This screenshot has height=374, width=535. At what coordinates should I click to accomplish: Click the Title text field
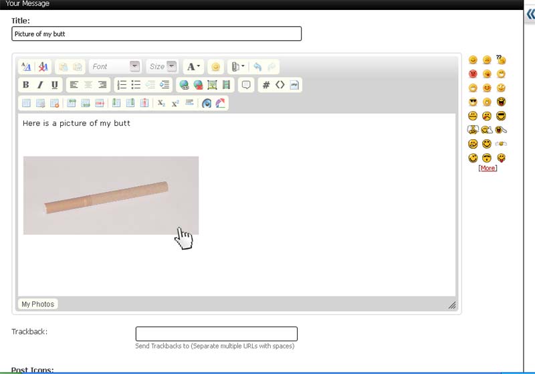pos(156,33)
